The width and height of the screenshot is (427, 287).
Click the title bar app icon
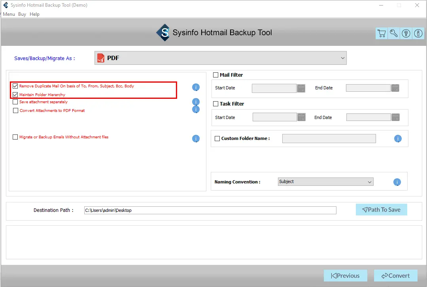click(6, 5)
